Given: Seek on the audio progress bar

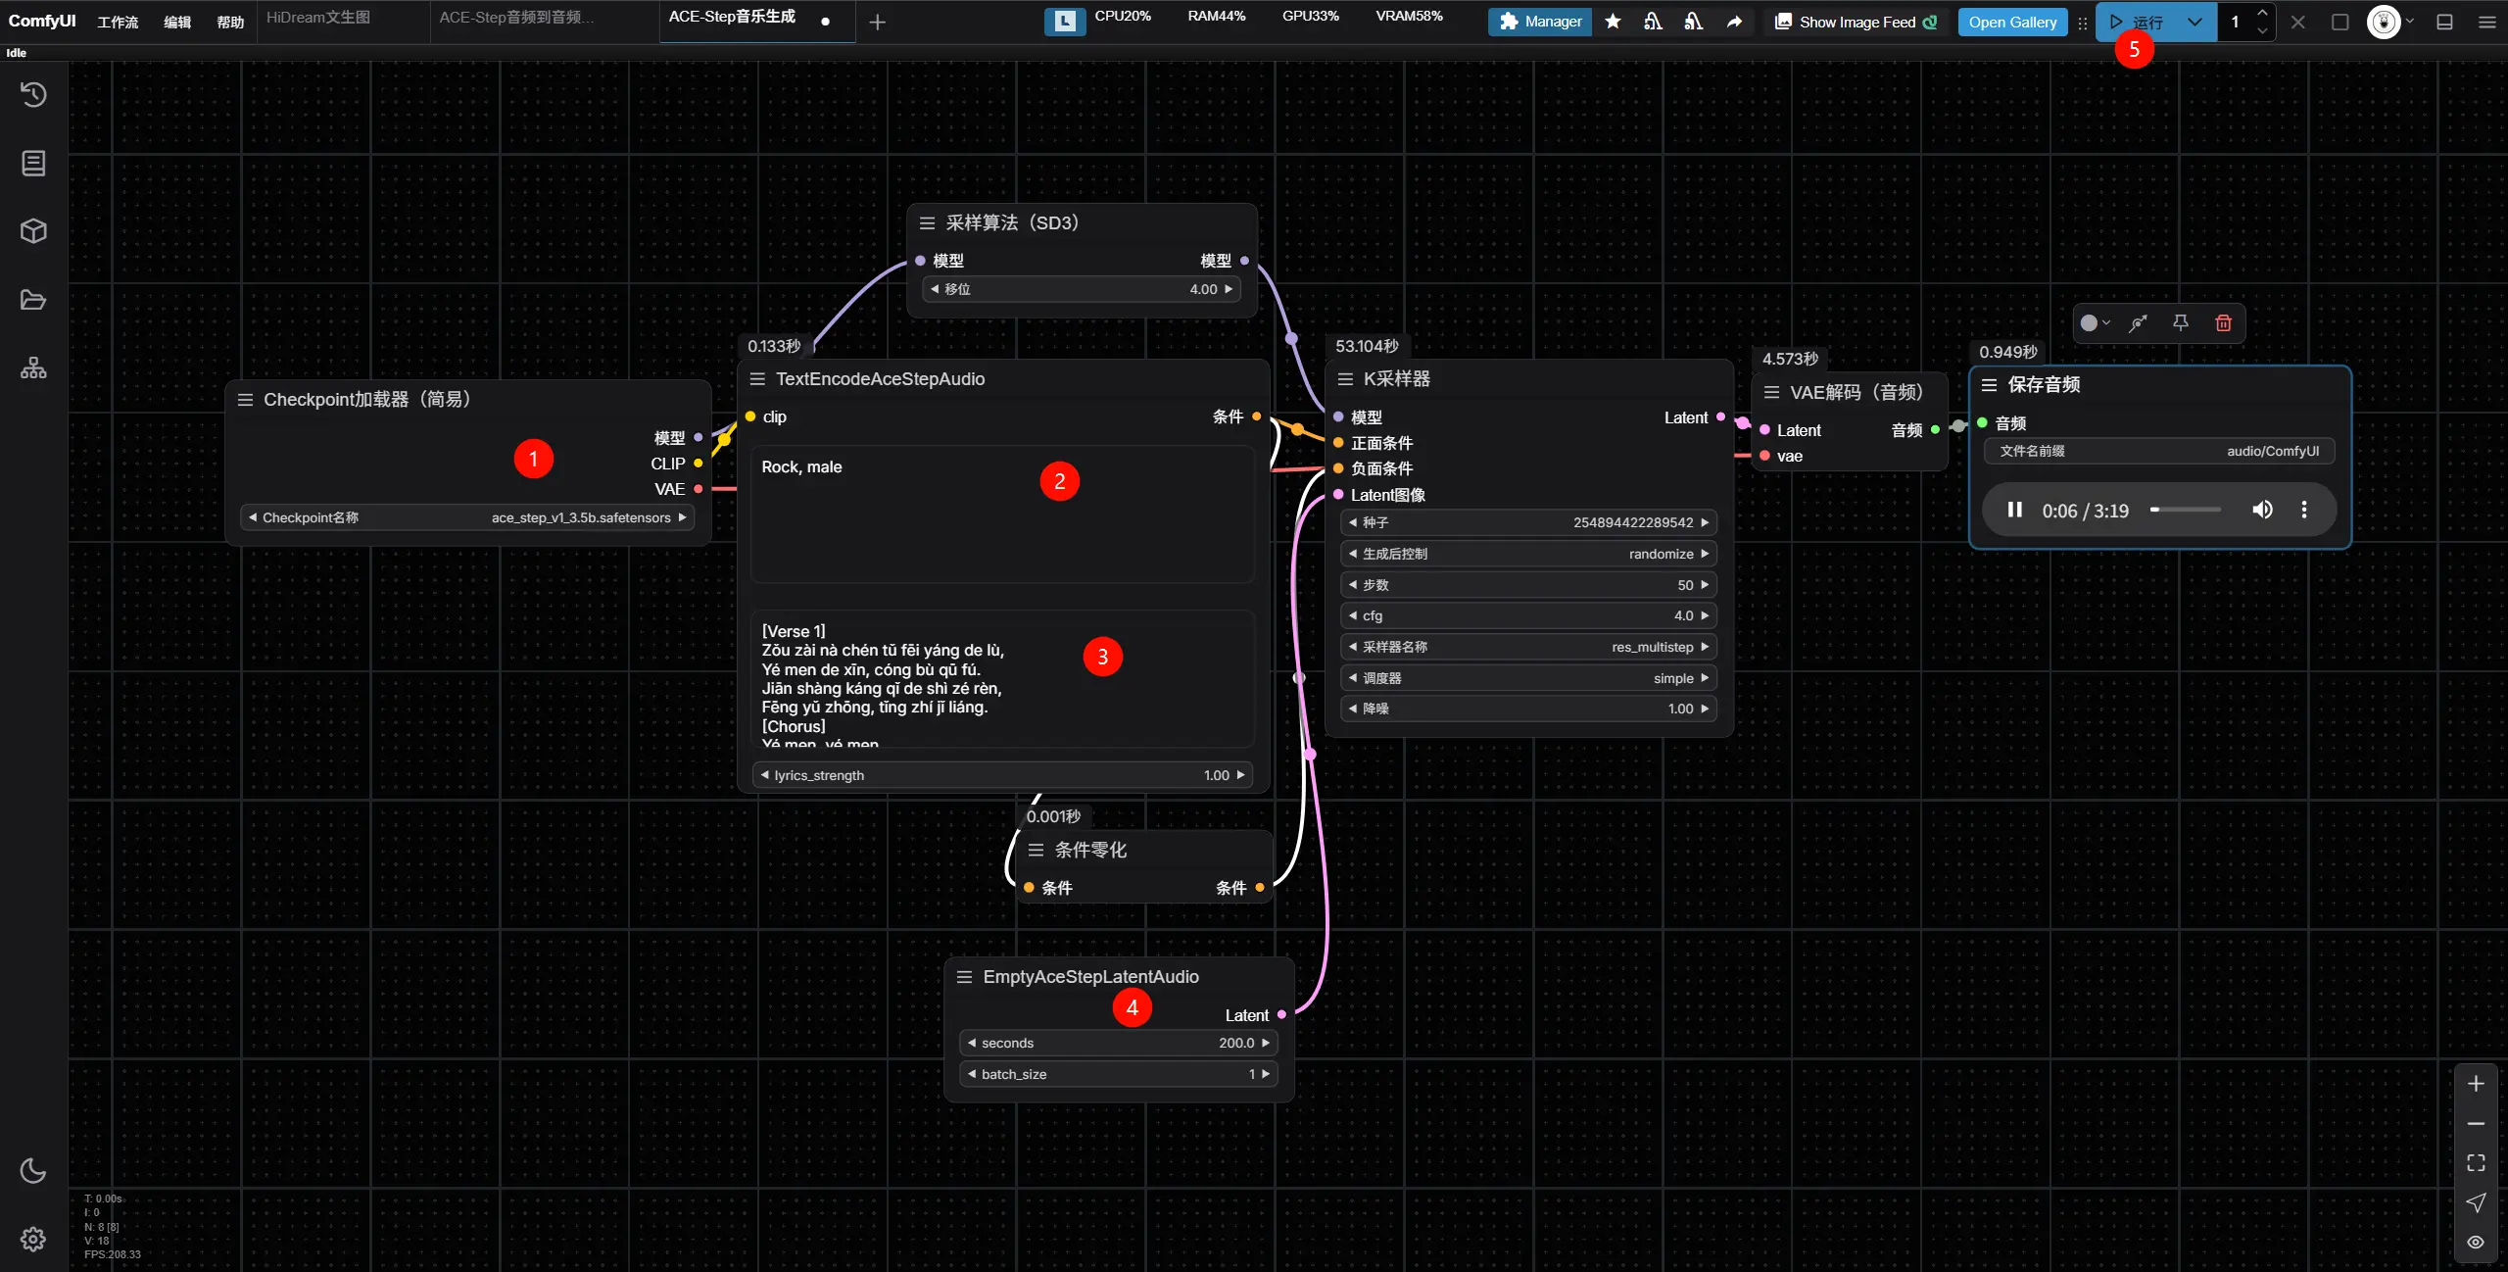Looking at the screenshot, I should point(2185,510).
